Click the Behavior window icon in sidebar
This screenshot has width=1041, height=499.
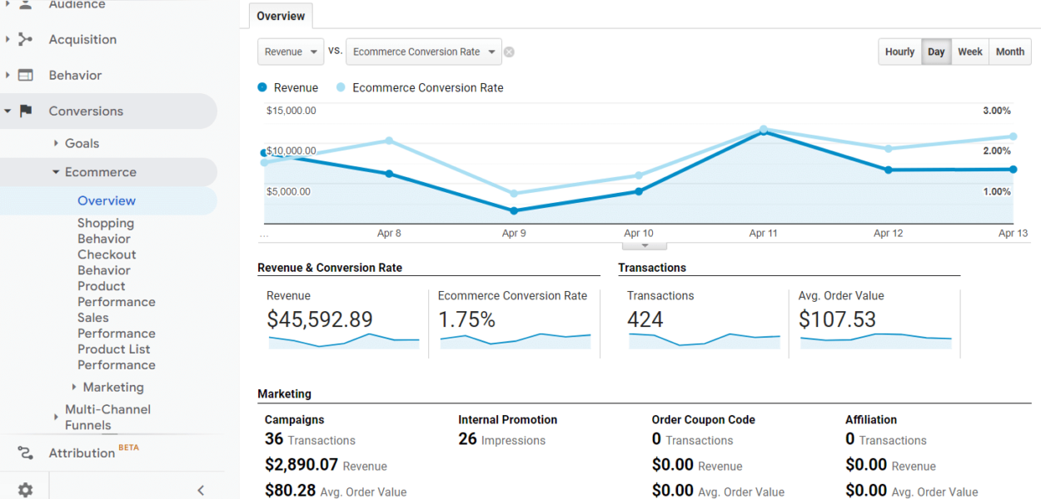pos(25,75)
